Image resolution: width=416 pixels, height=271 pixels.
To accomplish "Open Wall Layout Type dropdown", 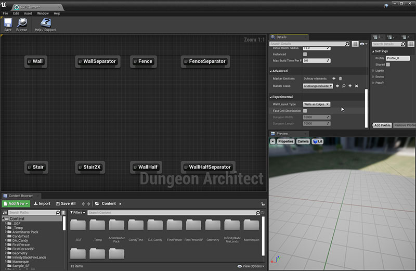I will (317, 105).
